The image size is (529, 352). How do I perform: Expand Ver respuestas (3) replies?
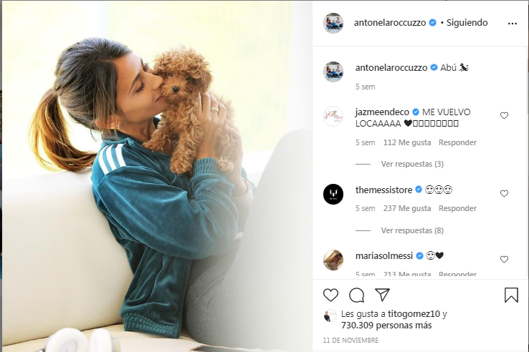(x=412, y=164)
